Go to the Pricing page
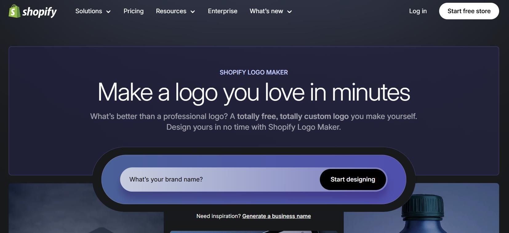Image resolution: width=509 pixels, height=233 pixels. pyautogui.click(x=134, y=11)
